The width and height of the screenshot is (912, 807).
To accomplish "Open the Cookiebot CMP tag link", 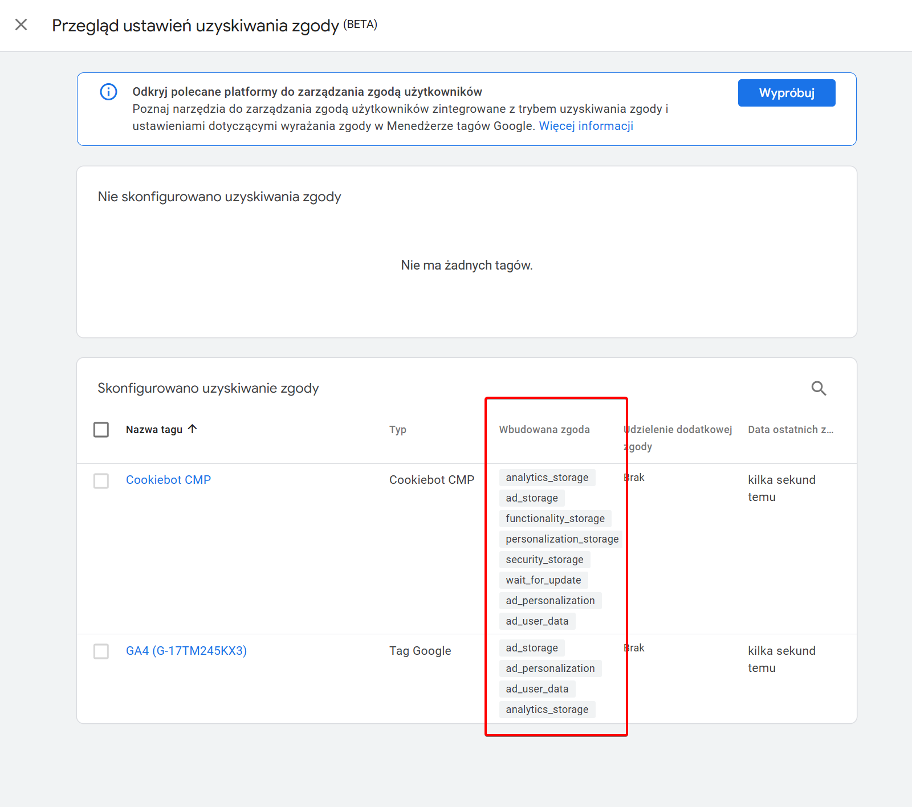I will 168,480.
